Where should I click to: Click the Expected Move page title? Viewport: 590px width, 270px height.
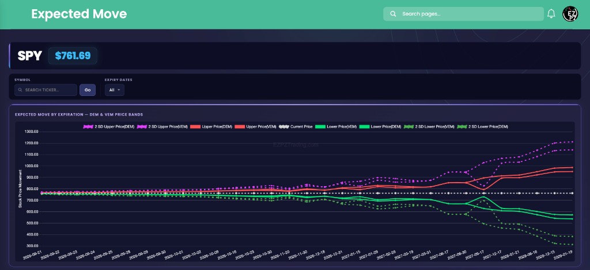tap(79, 14)
